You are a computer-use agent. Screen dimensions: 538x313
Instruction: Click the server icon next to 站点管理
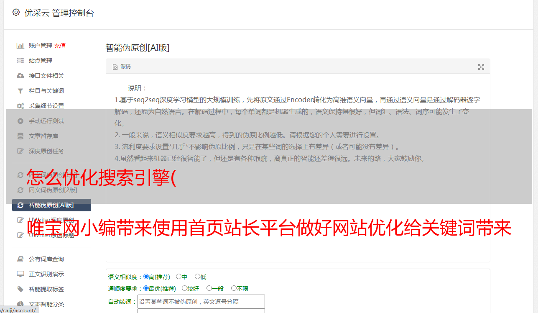[x=20, y=61]
